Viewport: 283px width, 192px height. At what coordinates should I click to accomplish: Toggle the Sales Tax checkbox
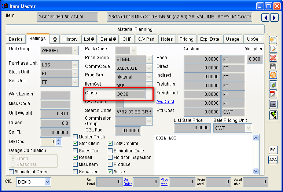[76, 151]
